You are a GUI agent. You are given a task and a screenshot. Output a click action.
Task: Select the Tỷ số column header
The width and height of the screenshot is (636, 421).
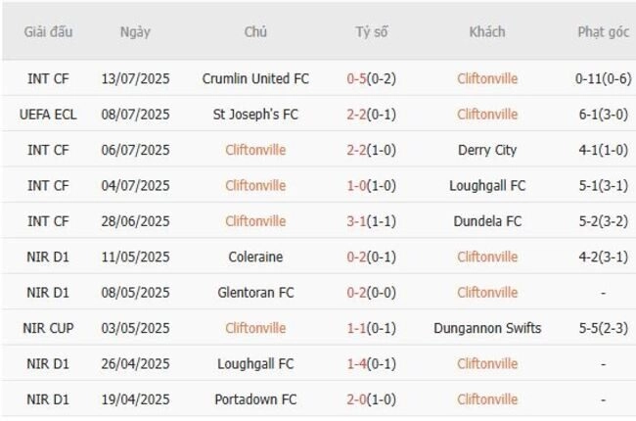[x=371, y=31]
